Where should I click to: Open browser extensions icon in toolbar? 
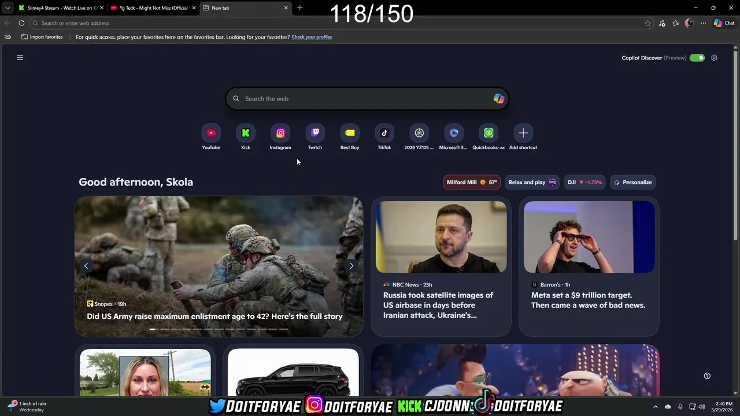coord(662,23)
